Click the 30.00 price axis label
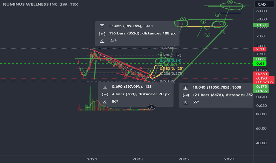 tap(261, 19)
